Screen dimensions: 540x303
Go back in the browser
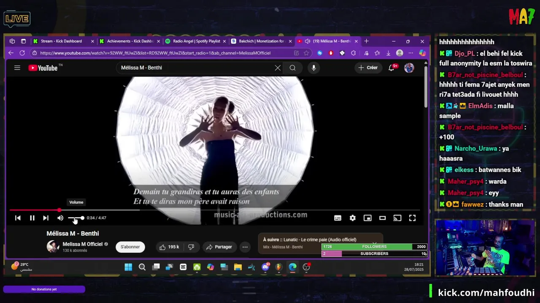11,53
